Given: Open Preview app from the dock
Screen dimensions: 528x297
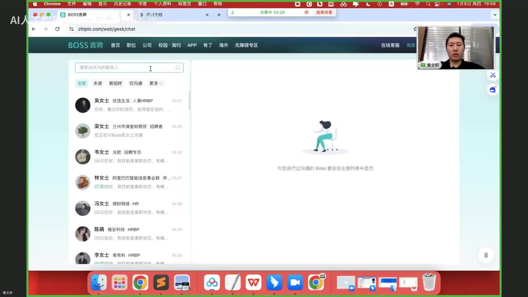Looking at the screenshot, I should click(182, 283).
